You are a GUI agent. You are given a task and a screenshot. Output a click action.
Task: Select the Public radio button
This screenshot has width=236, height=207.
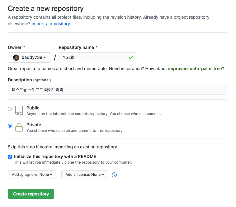tap(10, 109)
